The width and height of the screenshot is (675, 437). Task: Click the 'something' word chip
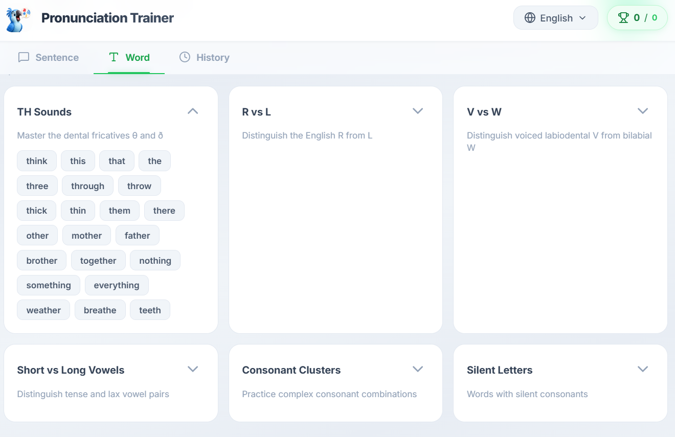coord(49,285)
